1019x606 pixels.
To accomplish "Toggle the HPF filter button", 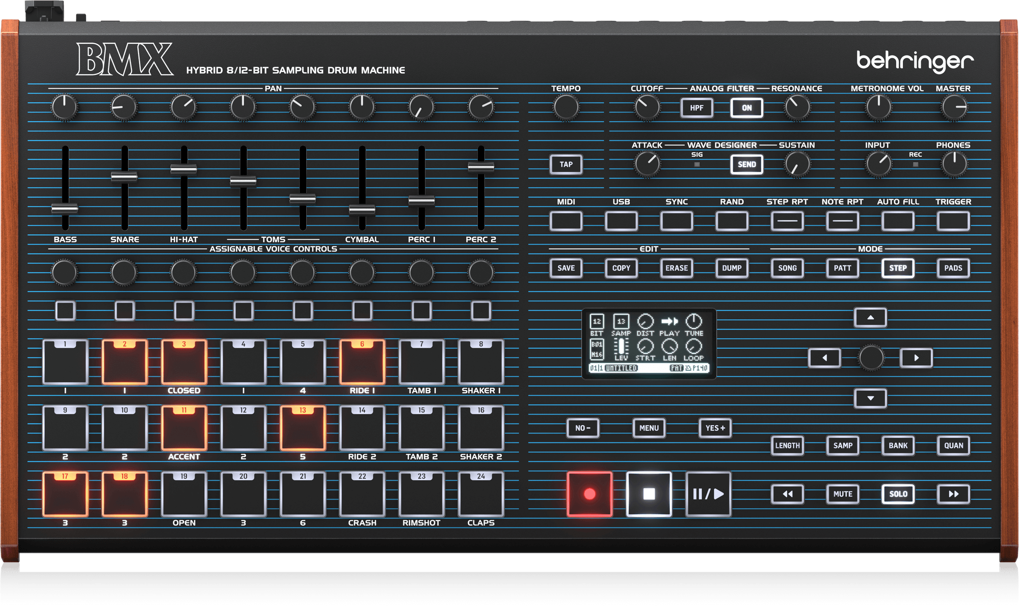I will click(x=696, y=108).
